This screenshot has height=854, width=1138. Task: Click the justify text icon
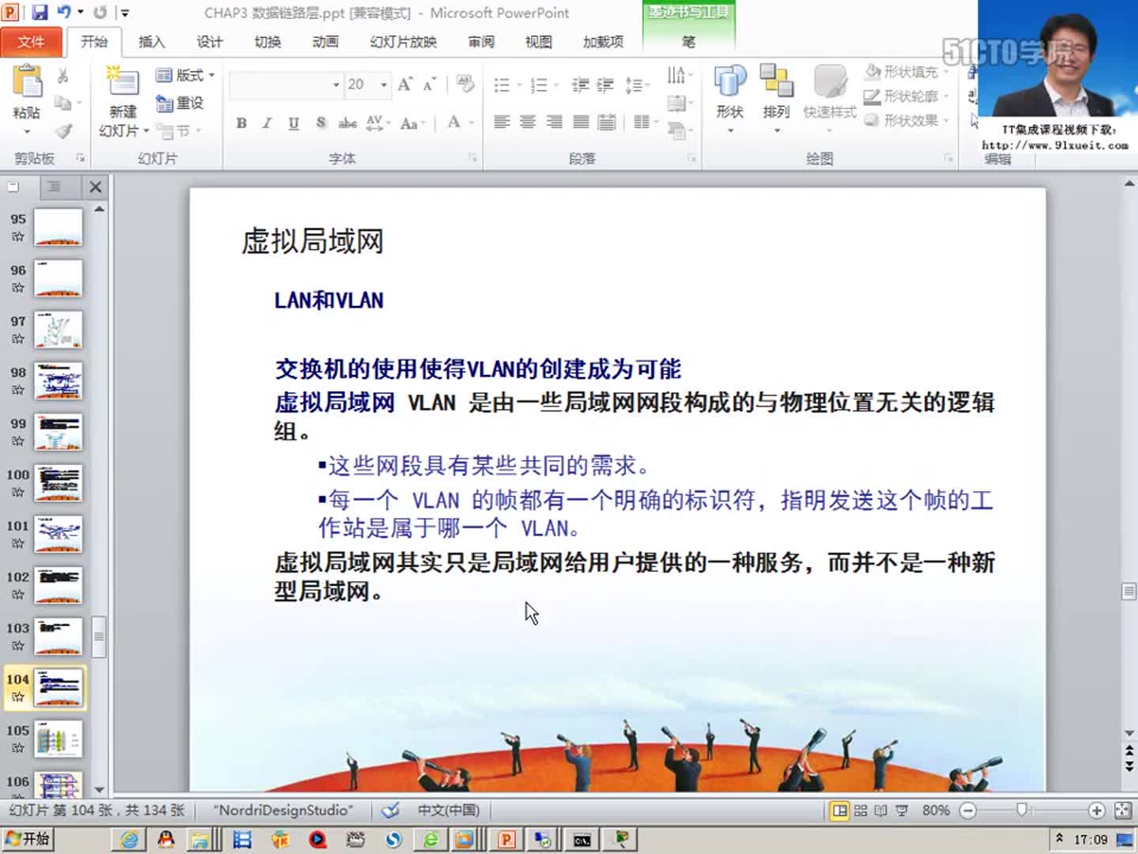[581, 122]
